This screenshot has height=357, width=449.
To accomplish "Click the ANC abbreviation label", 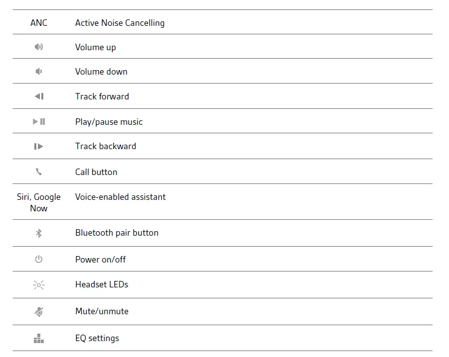I will pos(39,23).
